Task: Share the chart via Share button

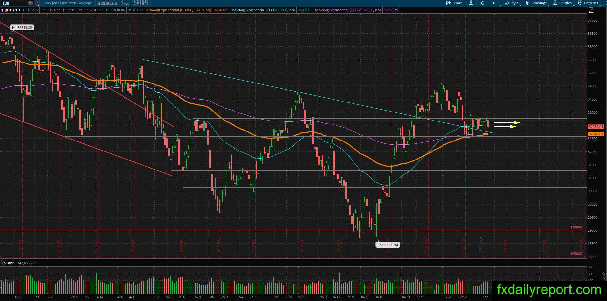Action: point(454,3)
